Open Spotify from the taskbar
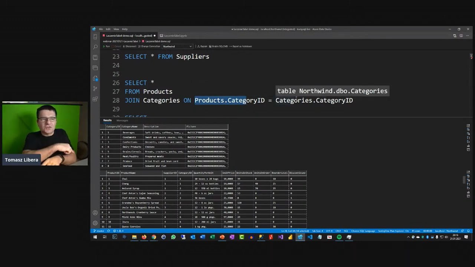Screen dimensions: 475x267 coord(339,237)
